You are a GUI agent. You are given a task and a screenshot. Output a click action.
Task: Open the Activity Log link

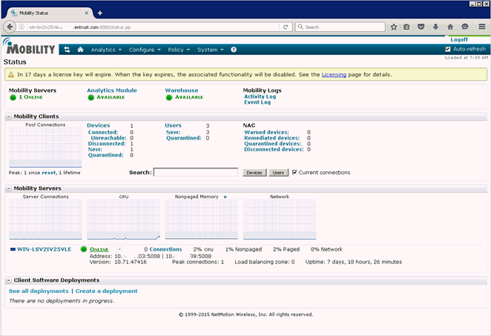click(260, 96)
